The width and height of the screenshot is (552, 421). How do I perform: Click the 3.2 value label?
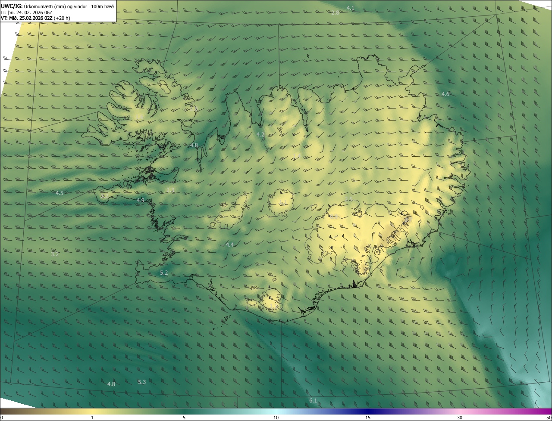(x=55, y=254)
